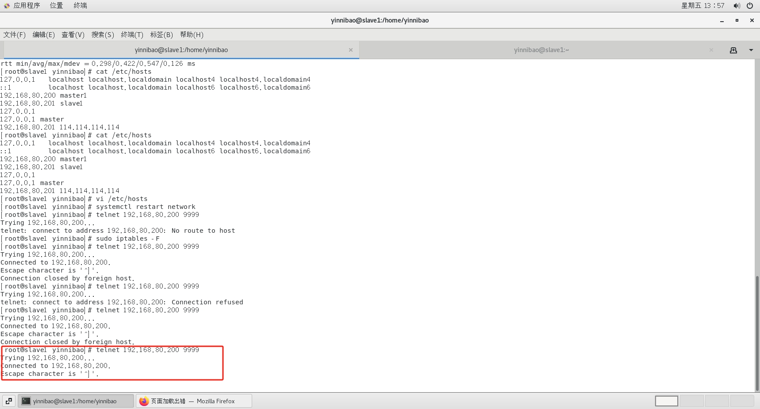Screen dimensions: 760x409
Task: Switch to the Mozilla Firefox taskbar button
Action: (x=194, y=401)
